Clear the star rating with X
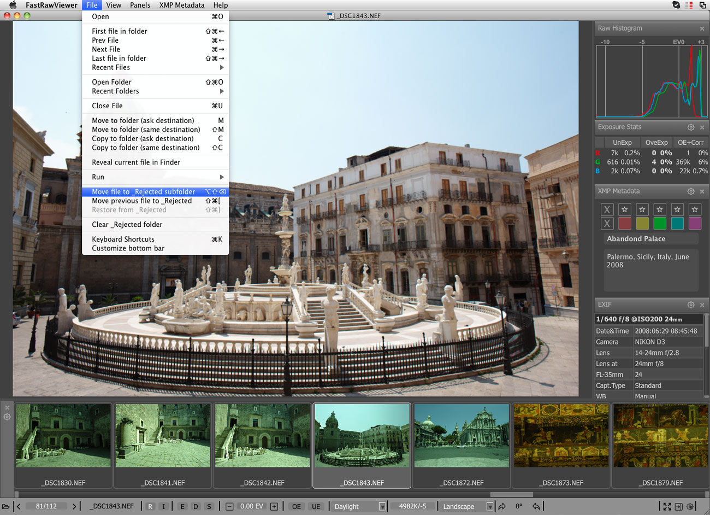This screenshot has width=710, height=515. 607,209
